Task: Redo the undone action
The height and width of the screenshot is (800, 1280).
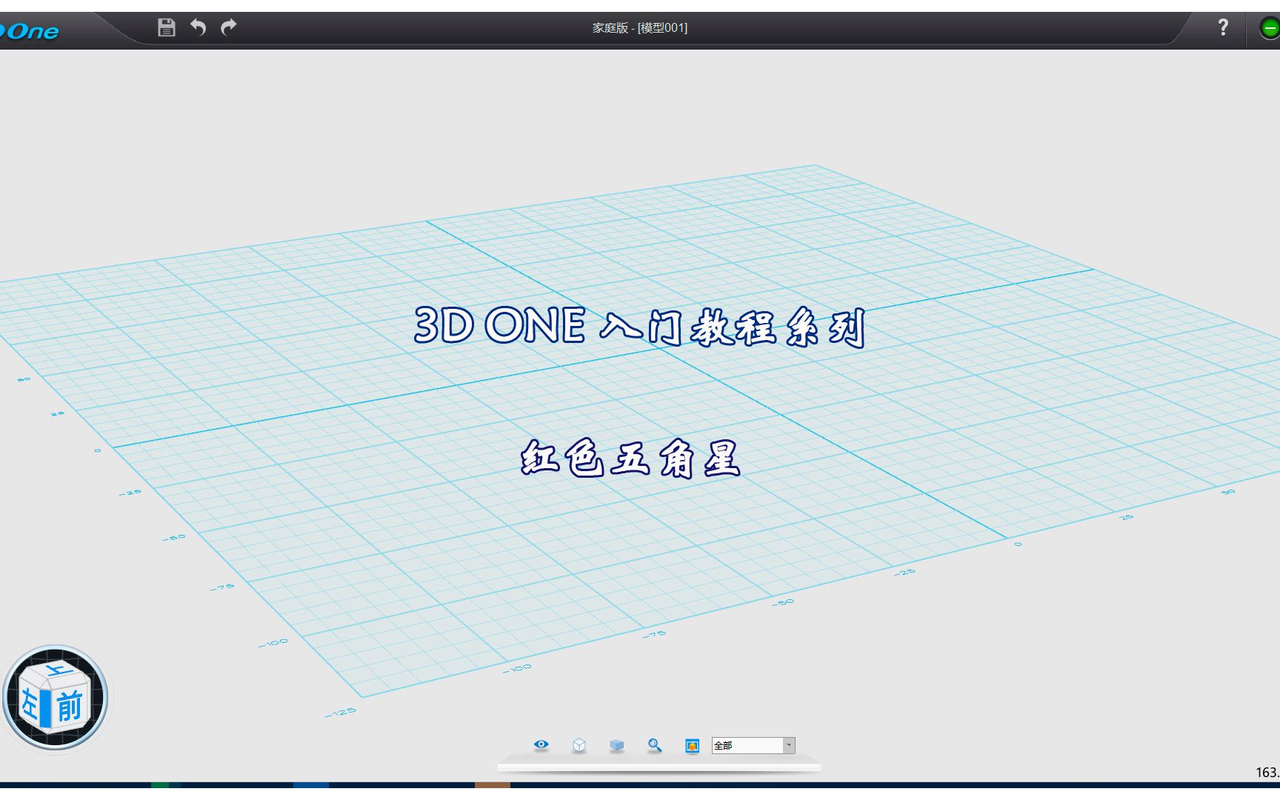Action: [229, 27]
